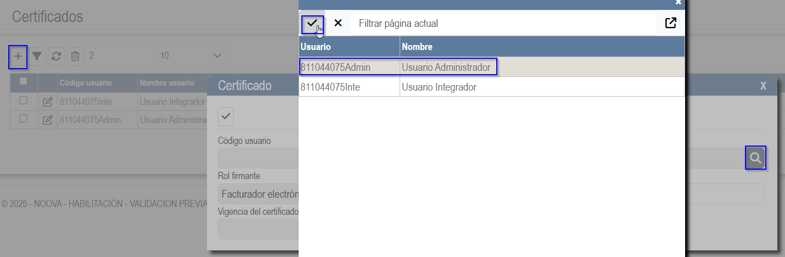Check the 811044075Inte row checkbox

(23, 100)
